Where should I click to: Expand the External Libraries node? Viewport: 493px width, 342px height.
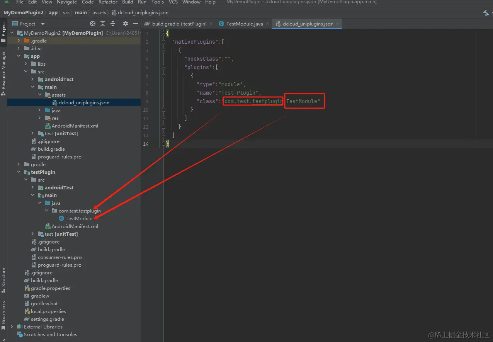[12, 327]
